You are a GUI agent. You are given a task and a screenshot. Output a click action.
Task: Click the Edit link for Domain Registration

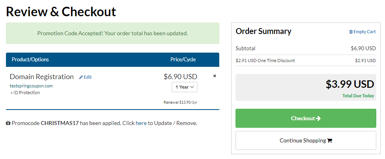(x=86, y=77)
